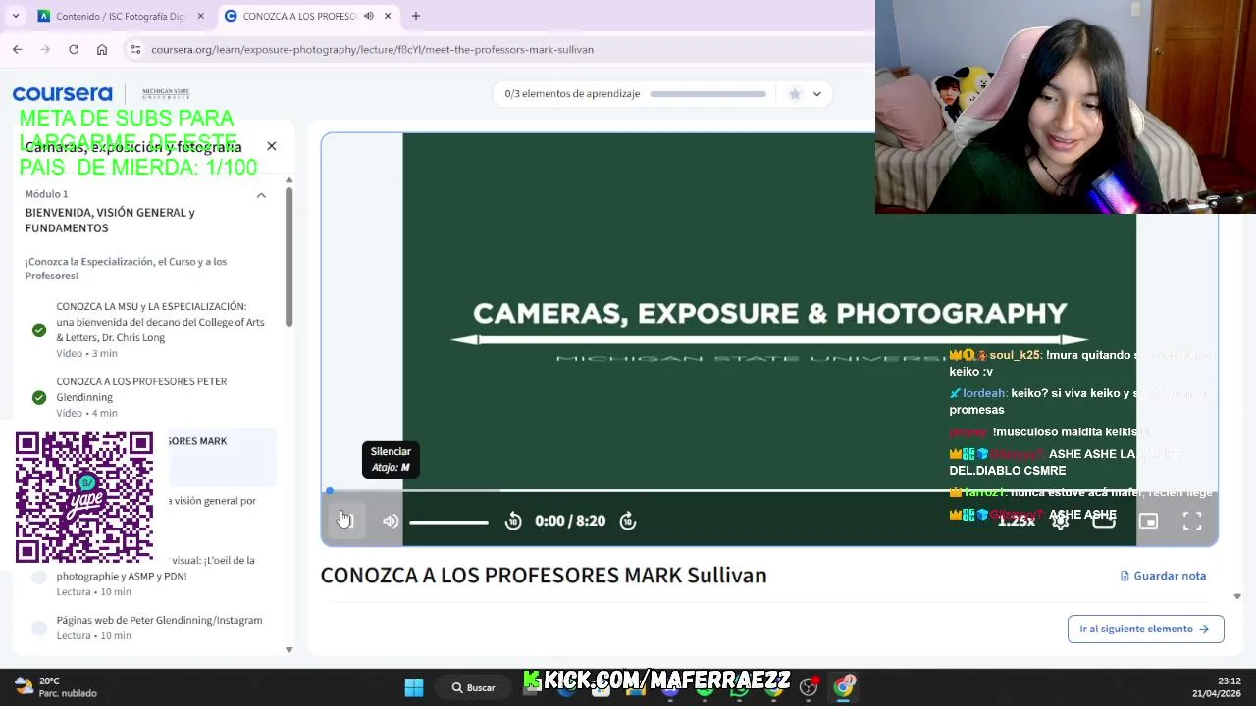Select the CONOZCA A LOS PROFESORES tab
This screenshot has height=706, width=1256.
[299, 16]
